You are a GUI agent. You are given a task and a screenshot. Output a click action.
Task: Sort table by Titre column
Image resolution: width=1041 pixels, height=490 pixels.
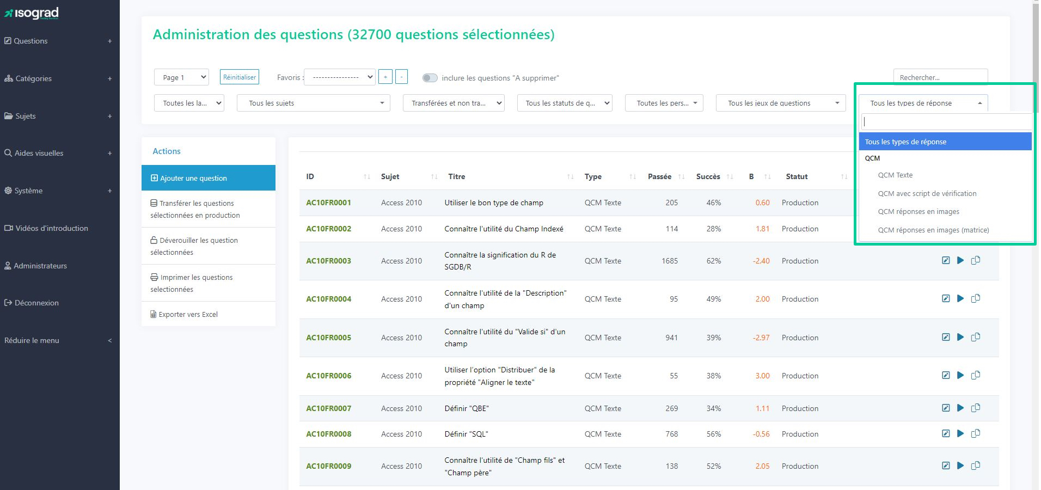tap(510, 176)
